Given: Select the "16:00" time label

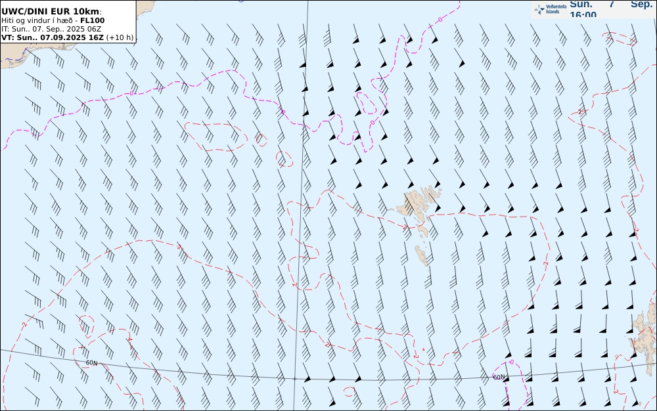Looking at the screenshot, I should [583, 14].
